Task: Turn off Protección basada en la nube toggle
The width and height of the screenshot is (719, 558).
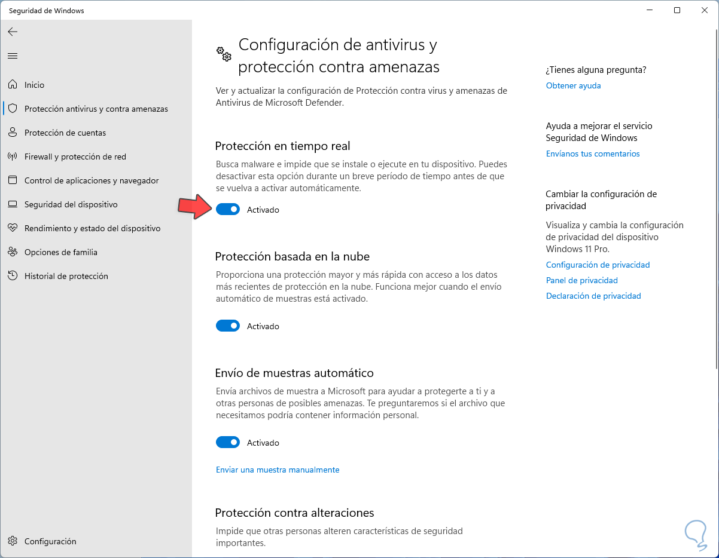Action: click(228, 326)
